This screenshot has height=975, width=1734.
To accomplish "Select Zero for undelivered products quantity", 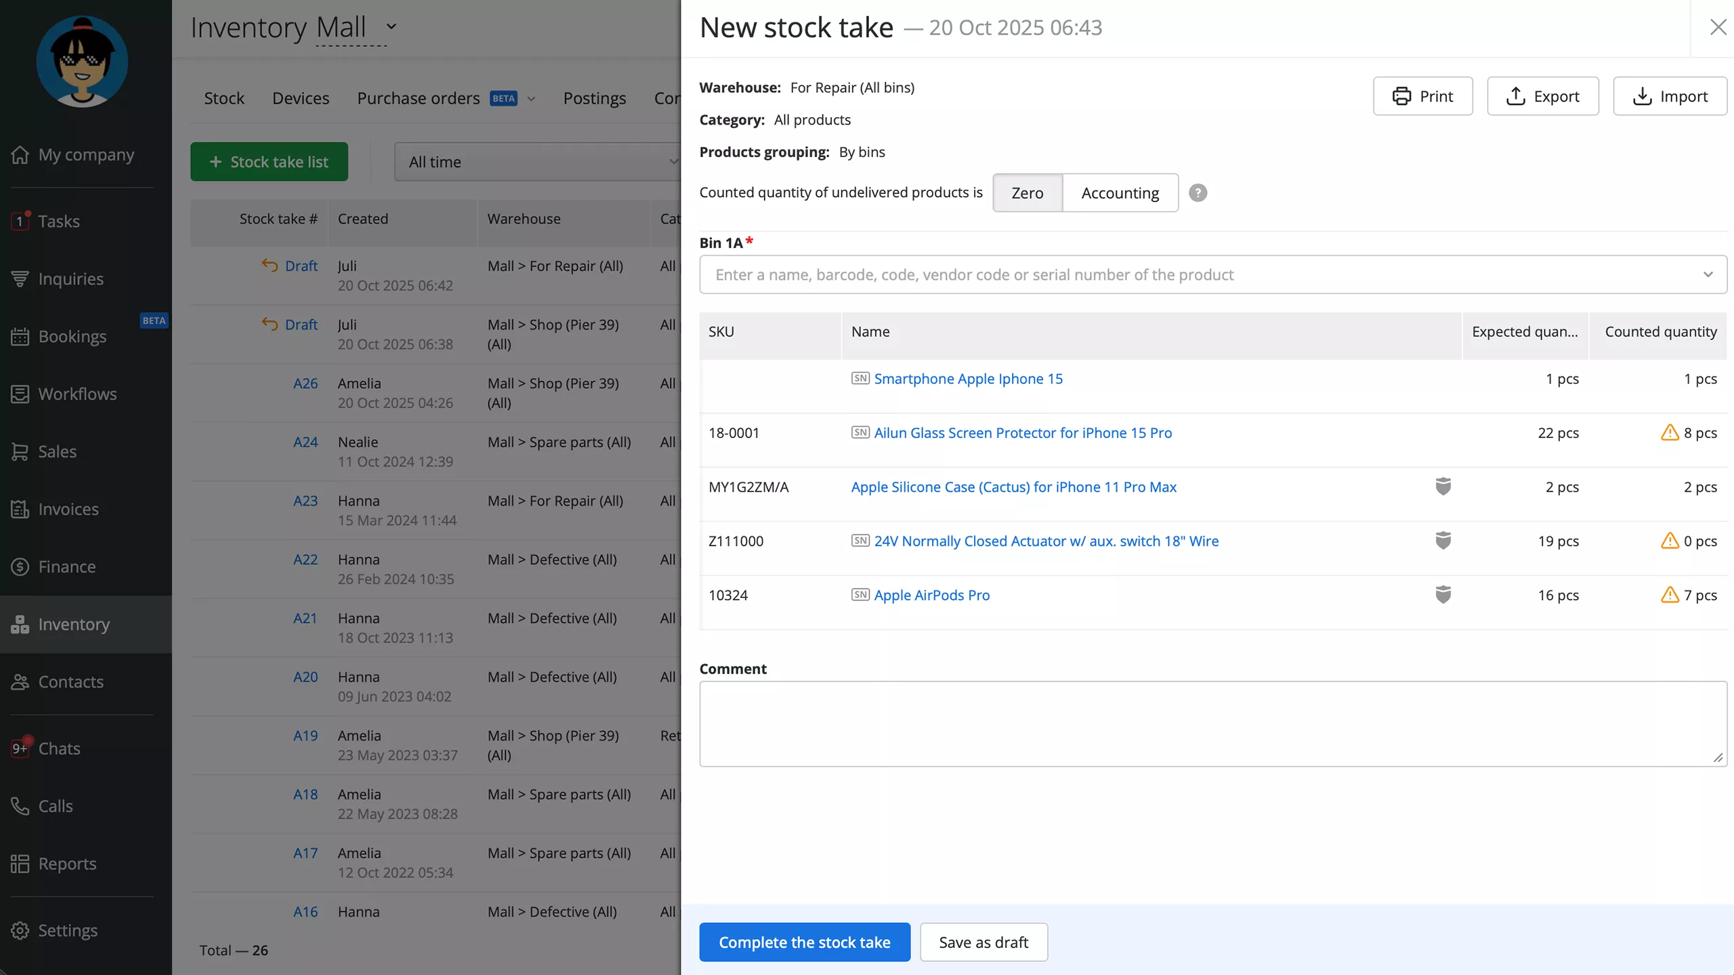I will tap(1027, 193).
